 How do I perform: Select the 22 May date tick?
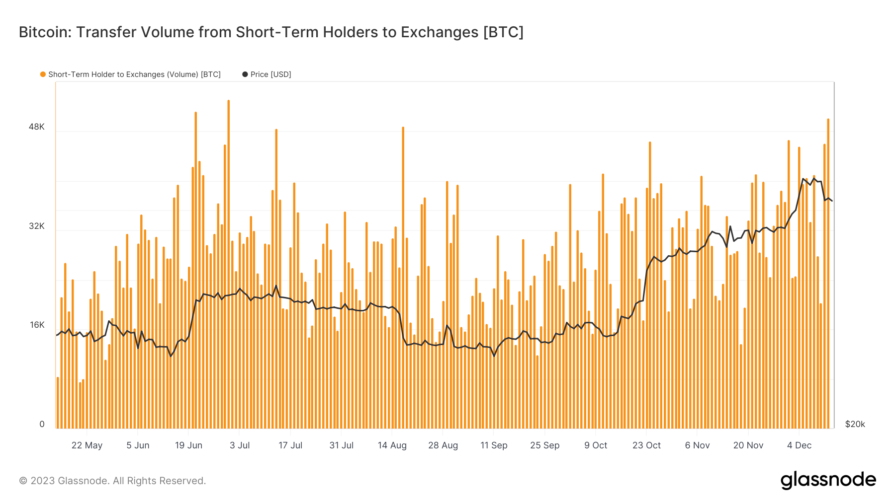pyautogui.click(x=87, y=445)
